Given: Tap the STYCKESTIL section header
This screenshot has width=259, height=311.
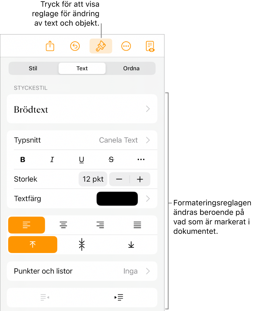Looking at the screenshot, I should (x=31, y=88).
